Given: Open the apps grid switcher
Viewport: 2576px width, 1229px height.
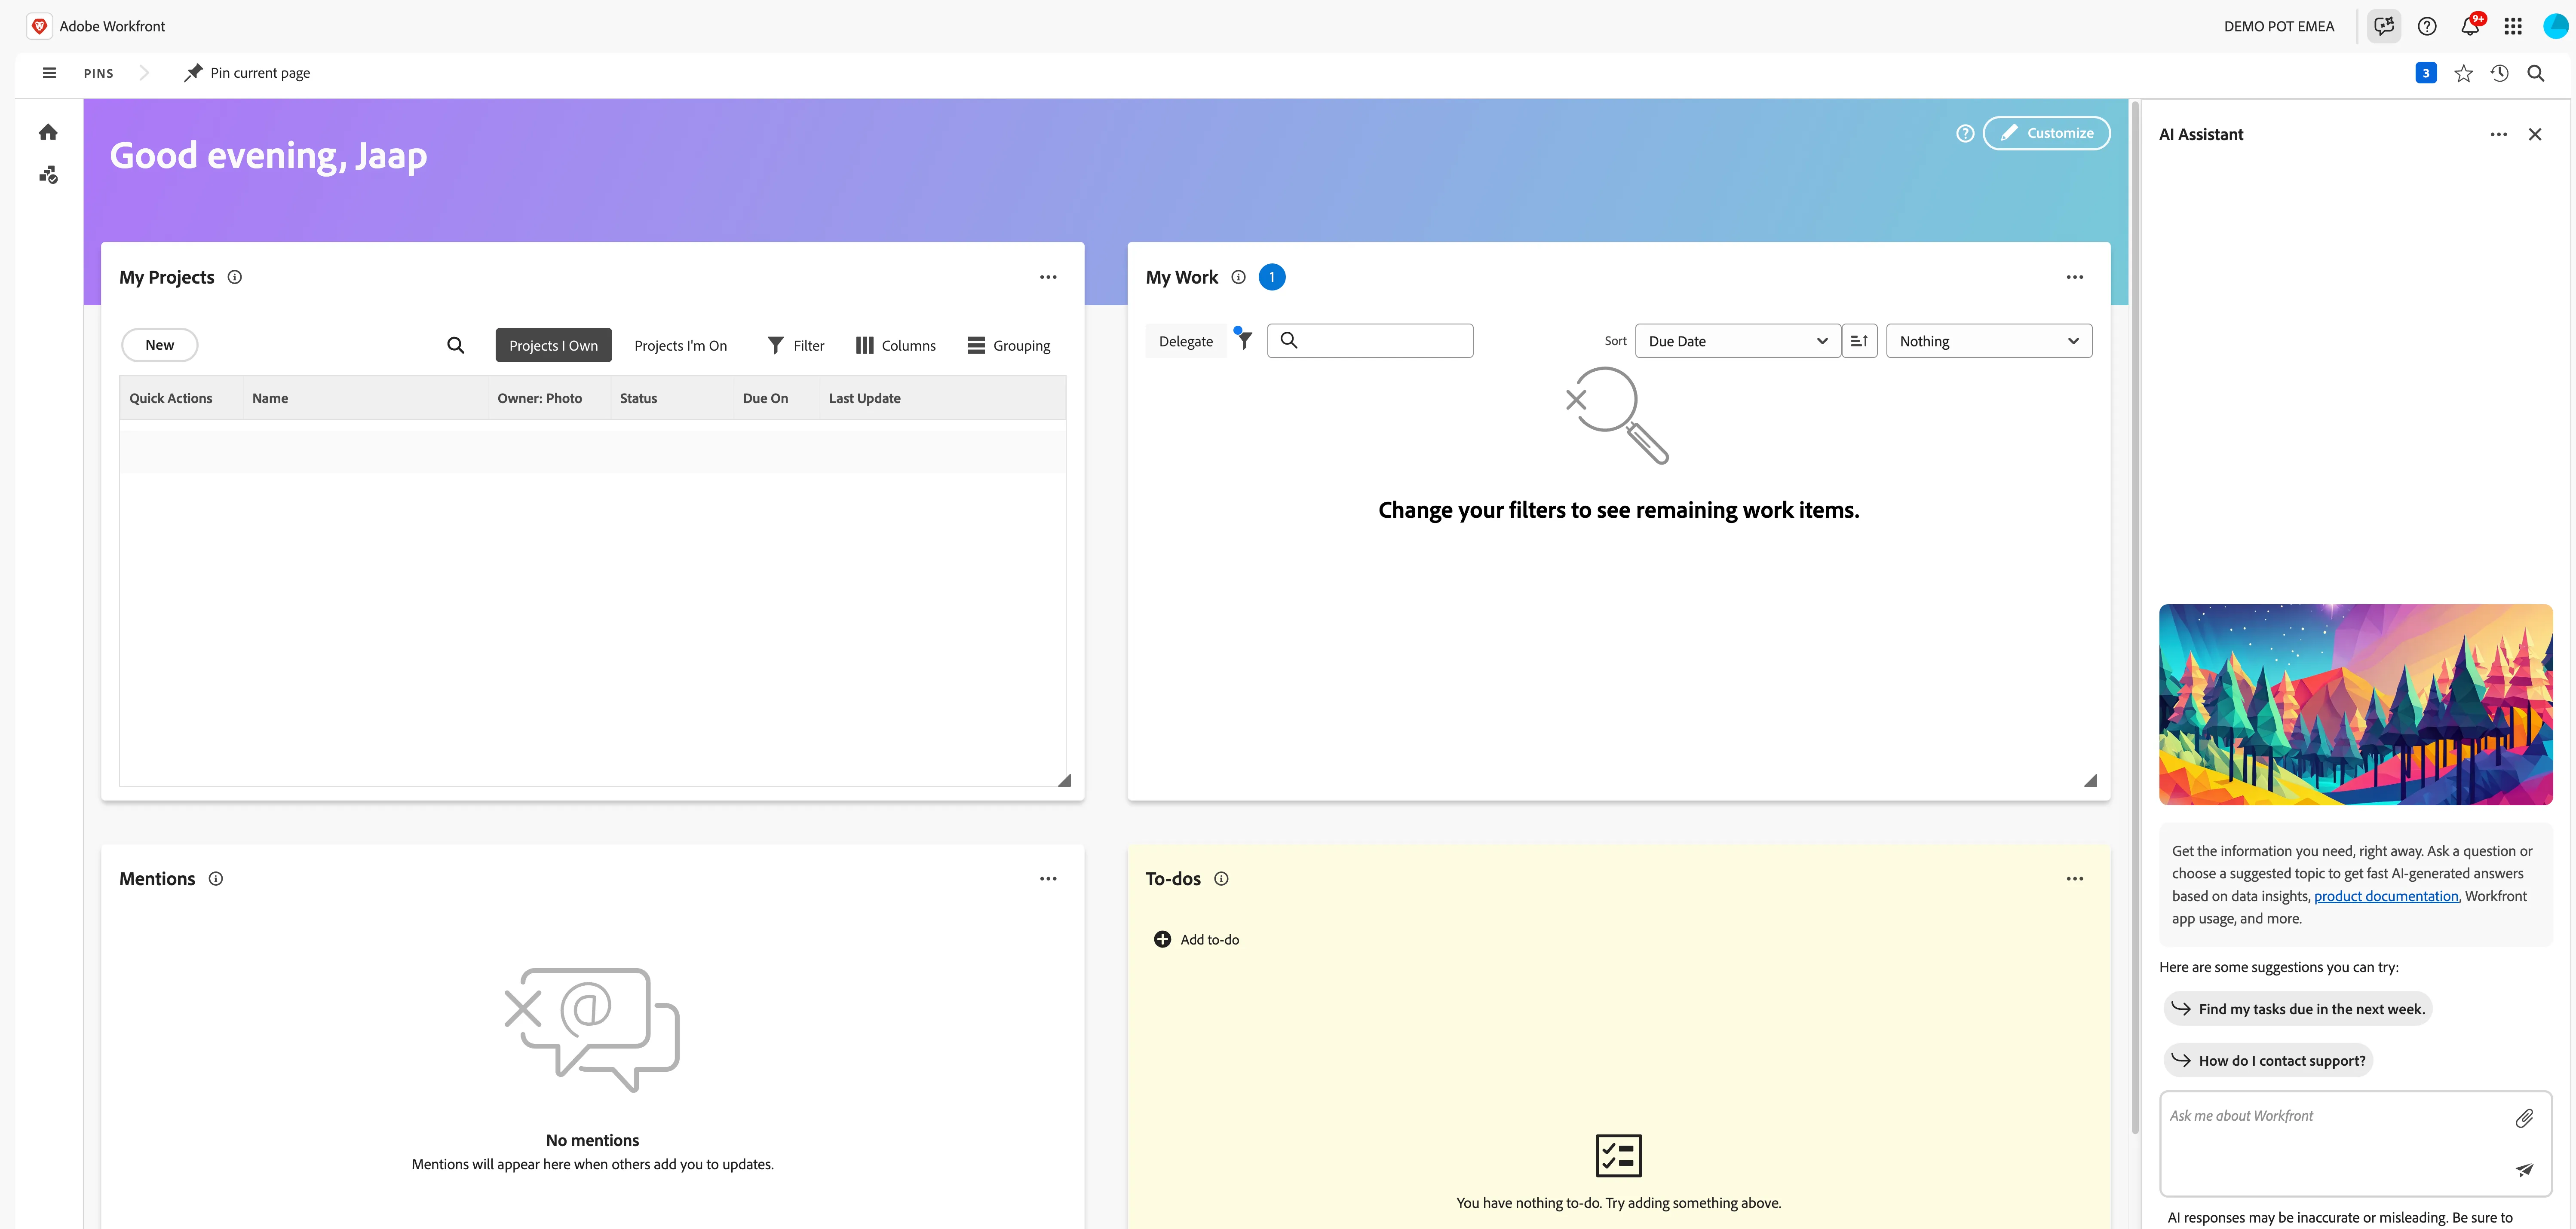Looking at the screenshot, I should coord(2513,26).
